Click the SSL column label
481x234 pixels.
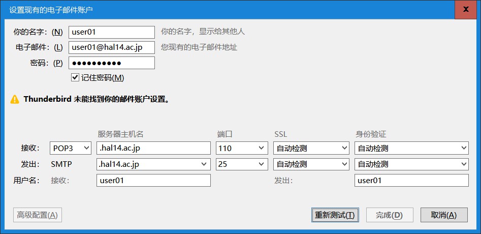(x=280, y=134)
